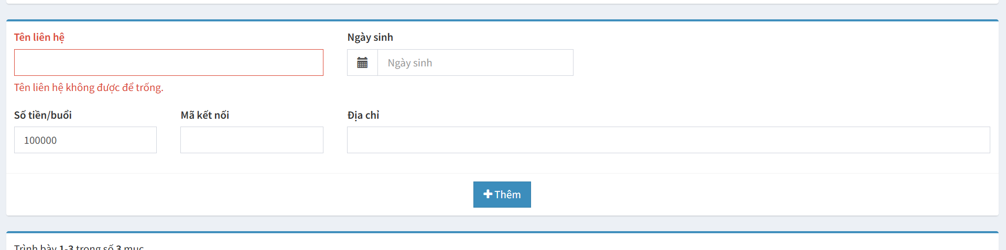Click the 100000 value in amount field
This screenshot has width=1006, height=250.
point(40,140)
